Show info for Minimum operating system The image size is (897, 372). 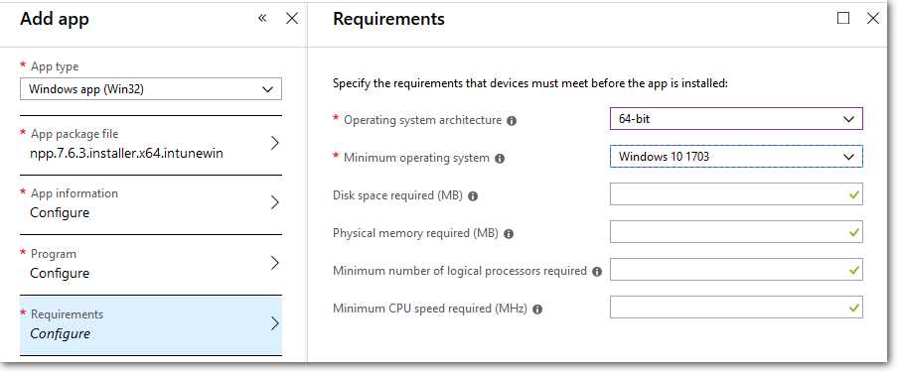click(500, 159)
